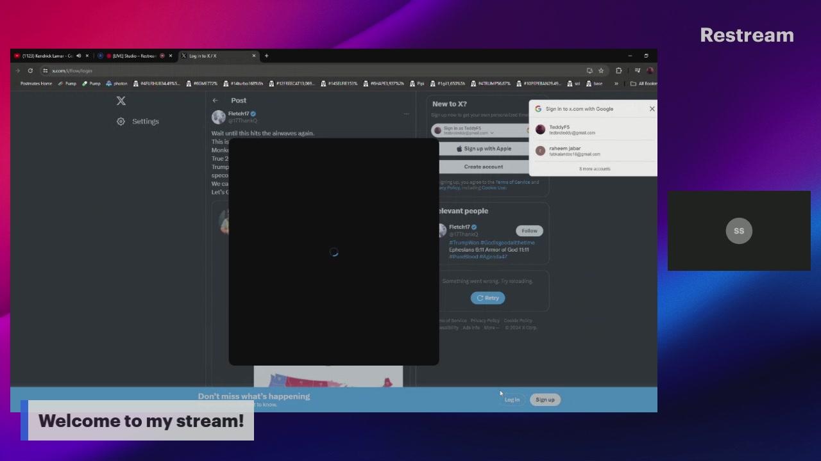
Task: Open browser extensions puzzle icon
Action: (619, 70)
